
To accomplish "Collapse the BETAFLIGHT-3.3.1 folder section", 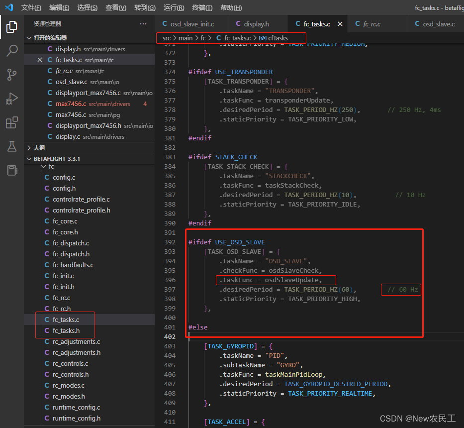I will pos(29,159).
